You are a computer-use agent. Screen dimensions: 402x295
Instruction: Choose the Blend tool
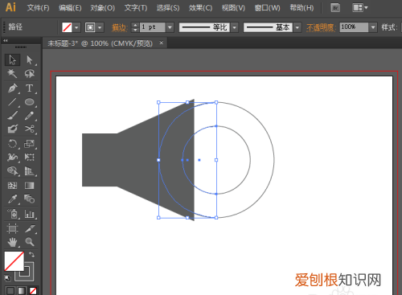pos(30,199)
